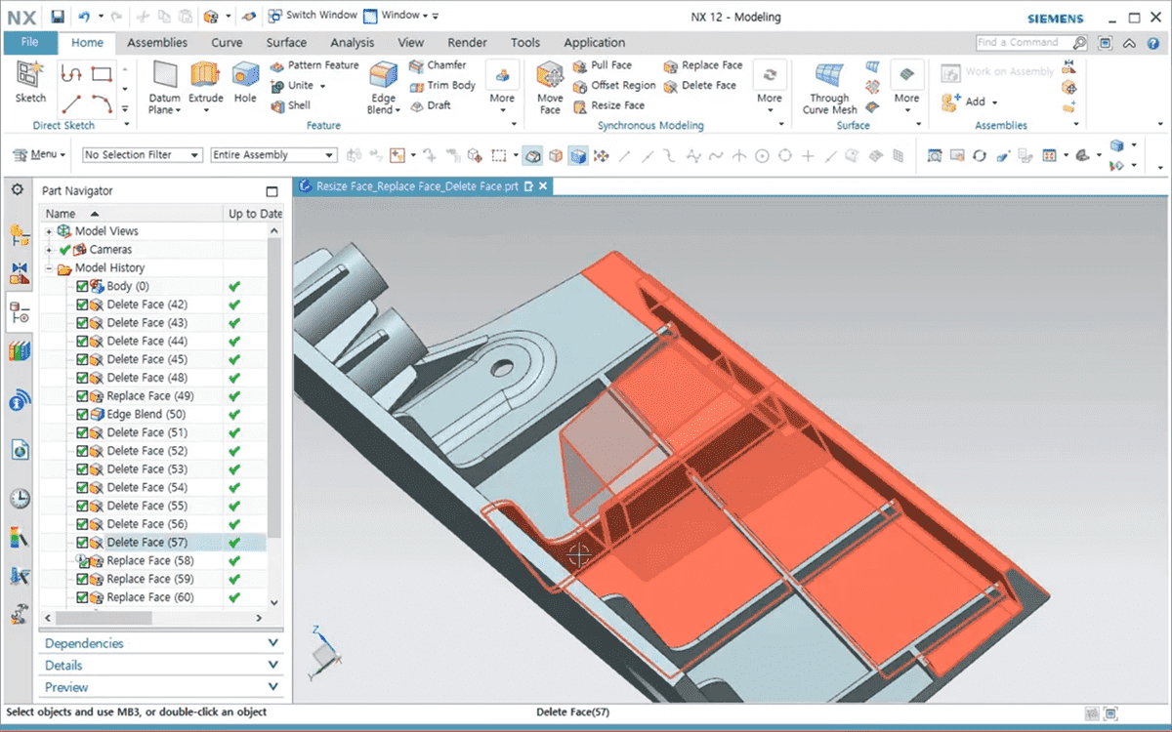1172x732 pixels.
Task: Open the Assembly Navigator sidebar tab
Action: click(x=20, y=235)
